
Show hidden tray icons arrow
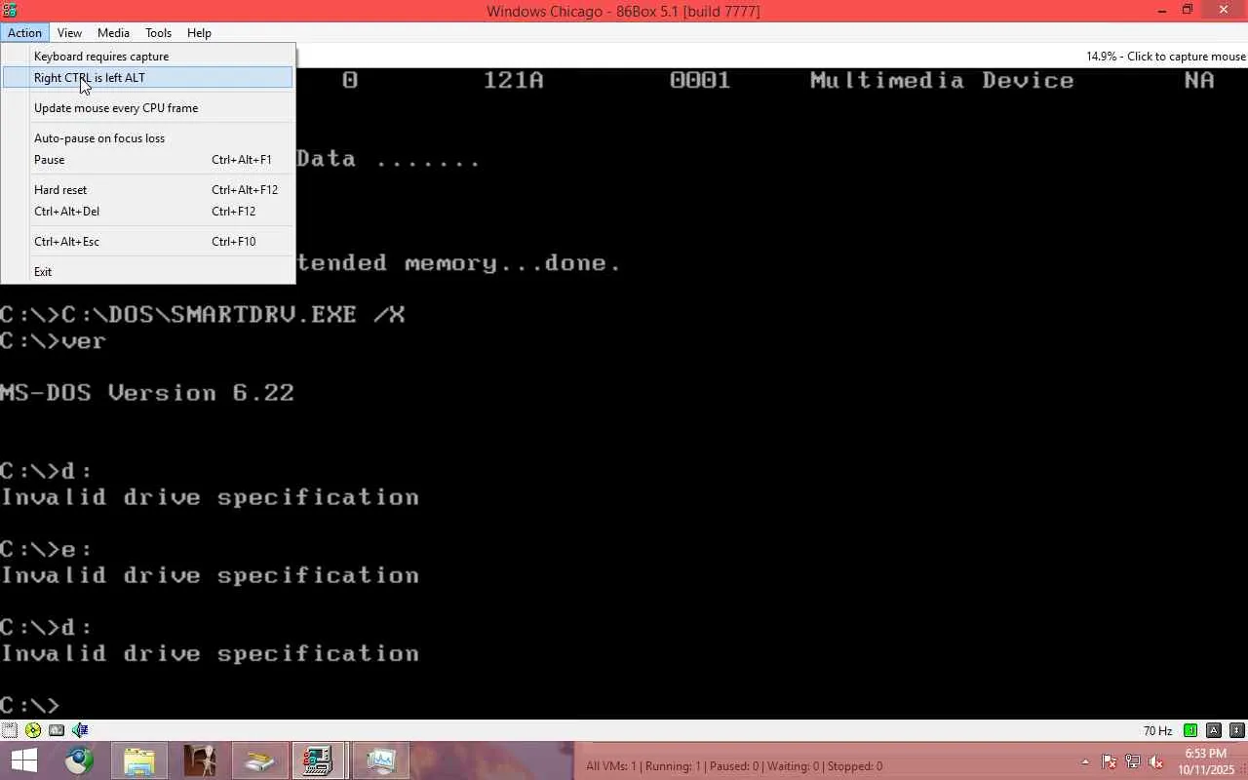tap(1085, 761)
